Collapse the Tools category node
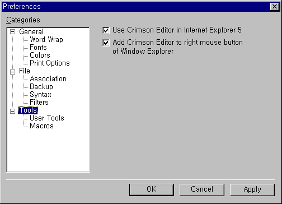 click(x=12, y=111)
